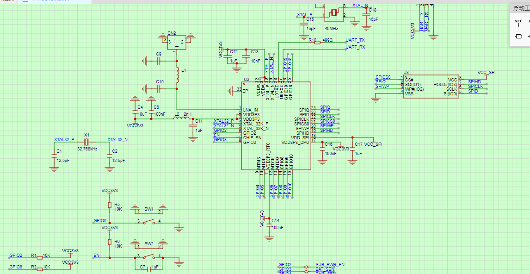Click the 浮动工 floating toolbar title bar

[x=520, y=8]
